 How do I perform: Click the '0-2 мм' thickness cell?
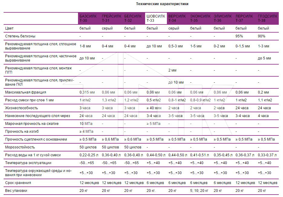pyautogui.click(x=219, y=46)
